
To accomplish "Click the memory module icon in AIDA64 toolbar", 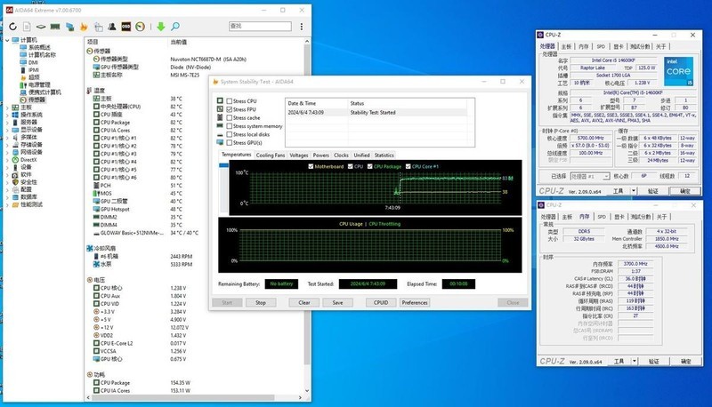I will point(55,27).
